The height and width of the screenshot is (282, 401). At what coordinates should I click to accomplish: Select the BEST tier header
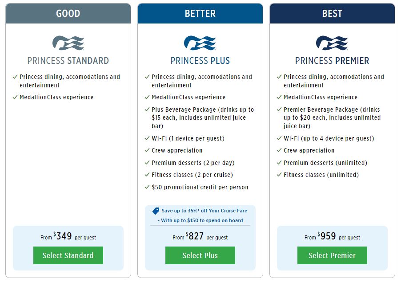(x=332, y=13)
